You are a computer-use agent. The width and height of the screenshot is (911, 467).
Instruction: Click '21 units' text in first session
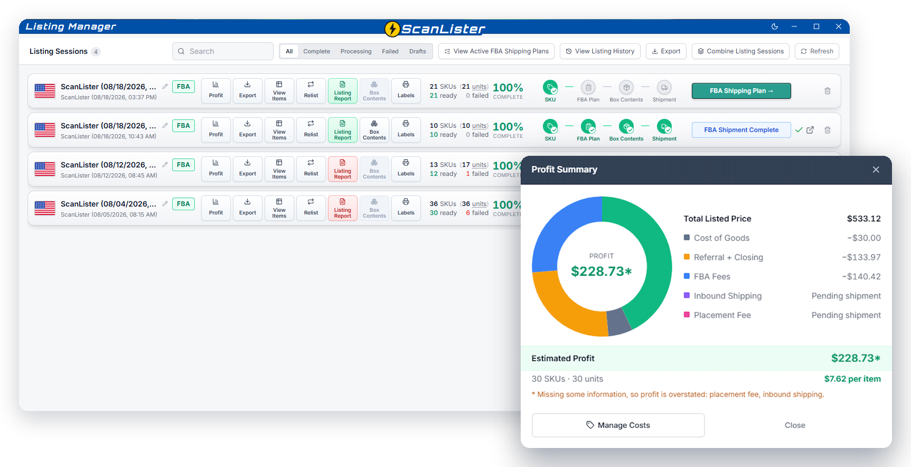click(x=475, y=87)
